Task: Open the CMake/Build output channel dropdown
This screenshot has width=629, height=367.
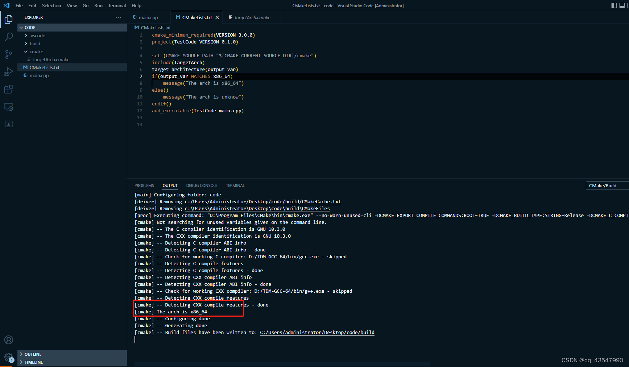Action: tap(607, 185)
